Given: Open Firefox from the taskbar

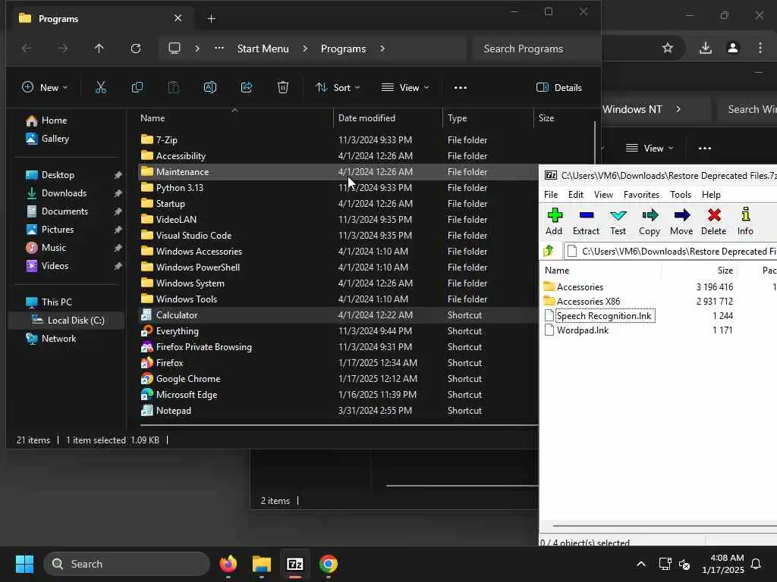Looking at the screenshot, I should pyautogui.click(x=228, y=564).
